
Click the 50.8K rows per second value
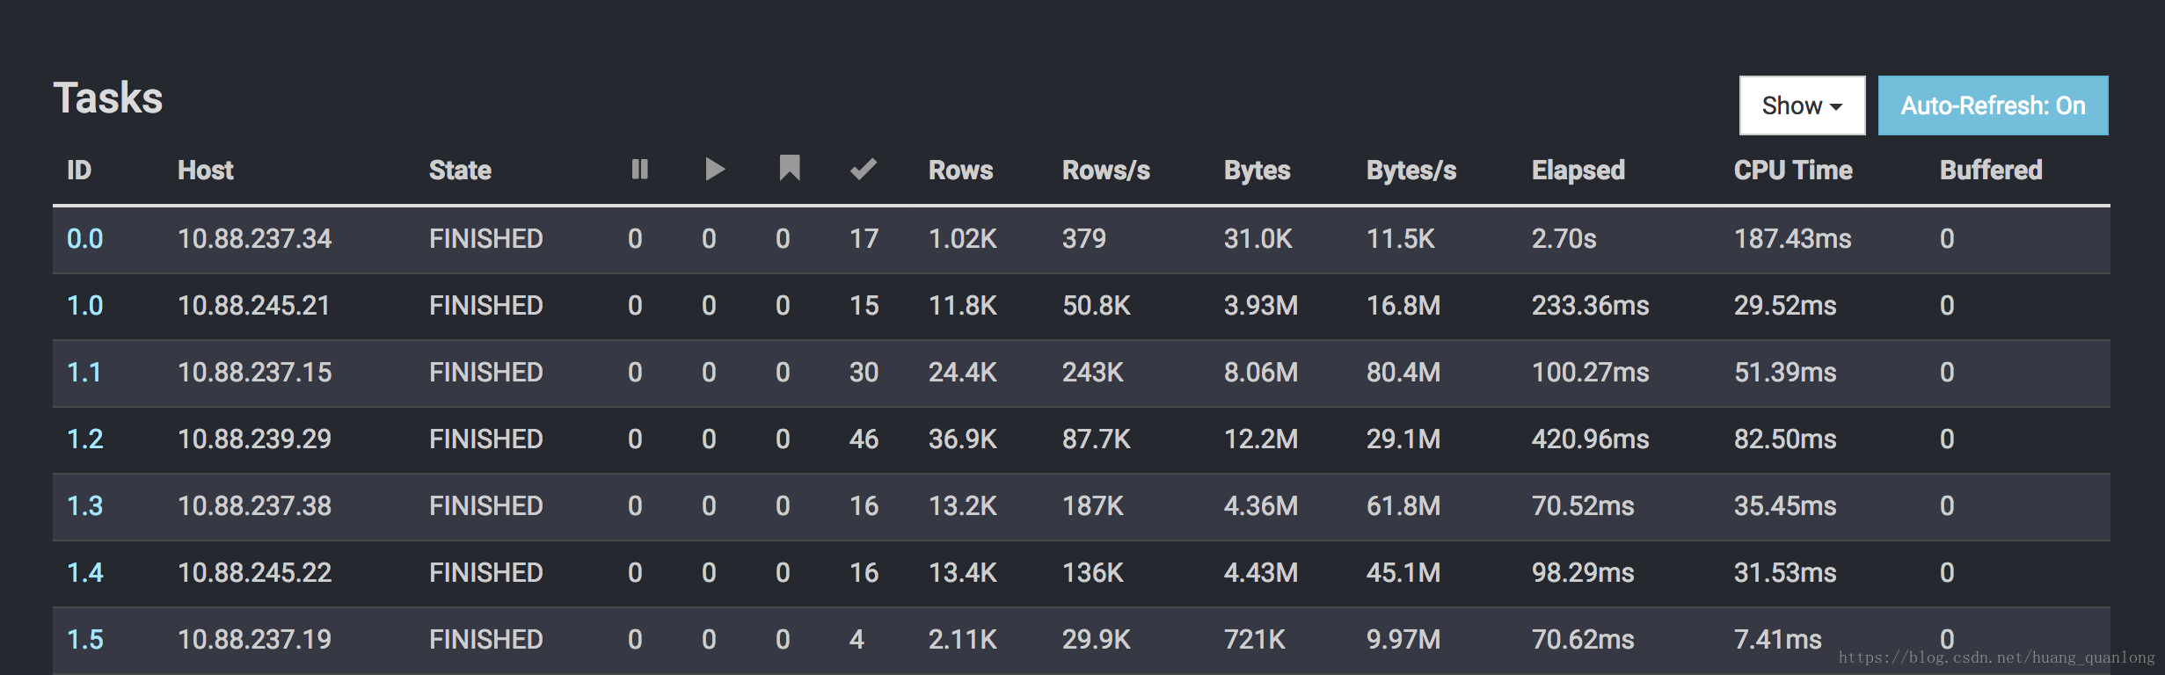(x=1097, y=306)
